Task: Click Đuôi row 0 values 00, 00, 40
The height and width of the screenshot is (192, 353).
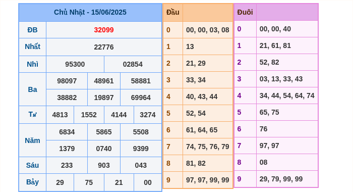Action: coord(275,29)
